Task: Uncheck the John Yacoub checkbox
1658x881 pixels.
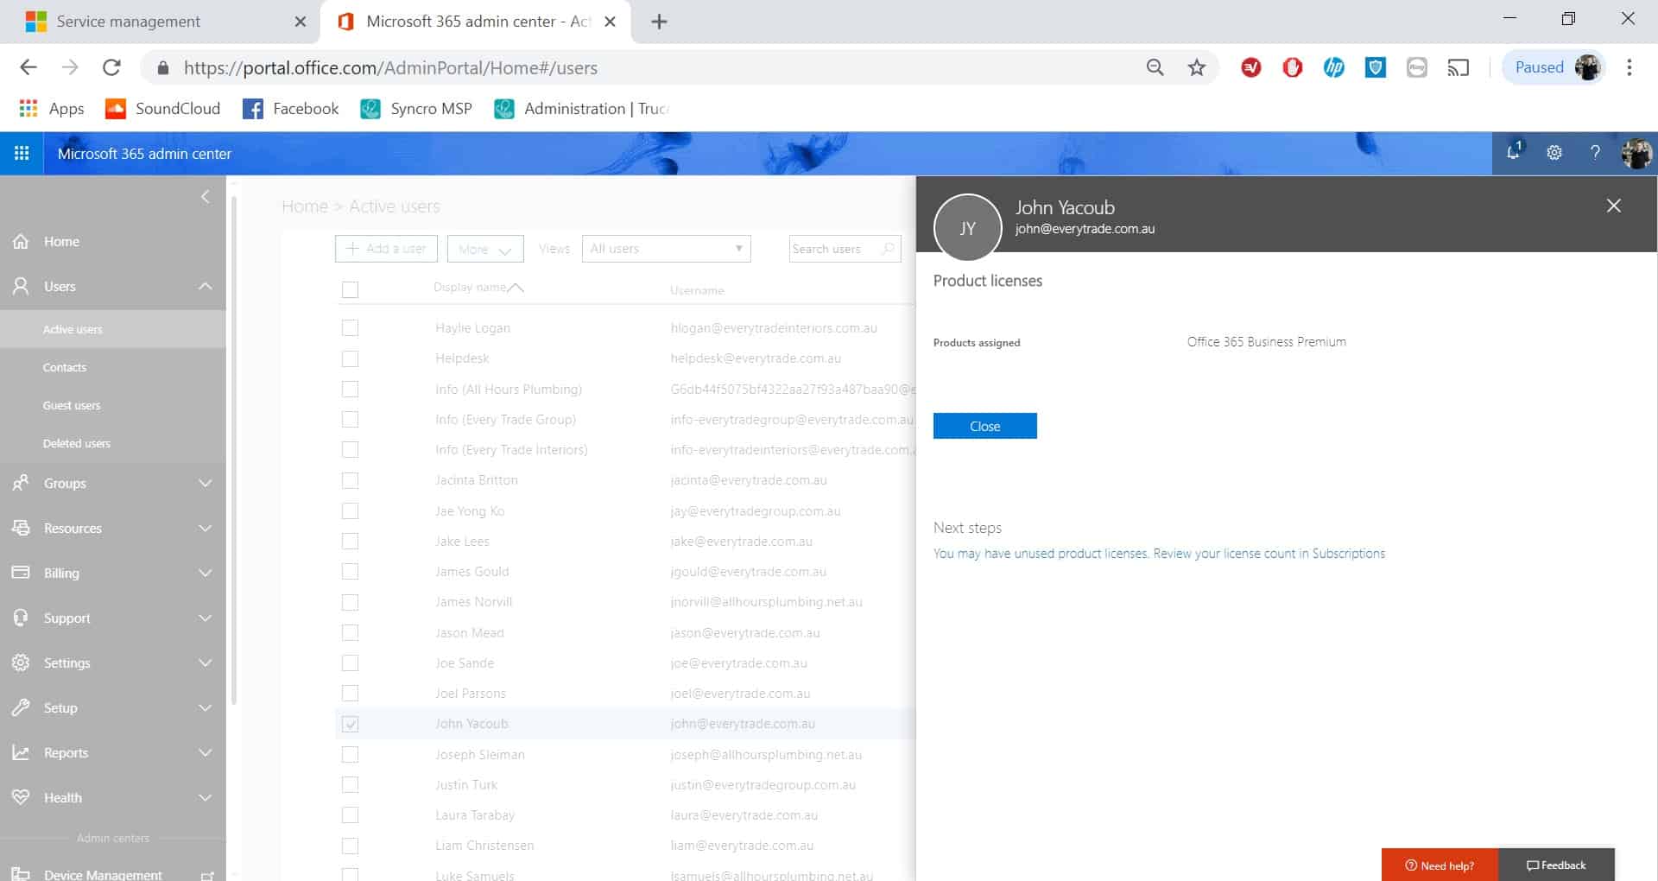Action: pyautogui.click(x=350, y=724)
